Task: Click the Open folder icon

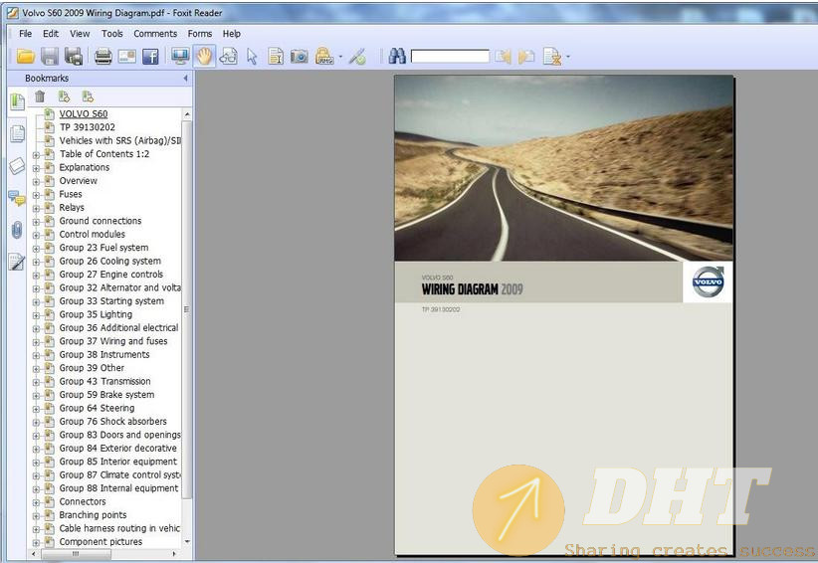Action: click(25, 57)
